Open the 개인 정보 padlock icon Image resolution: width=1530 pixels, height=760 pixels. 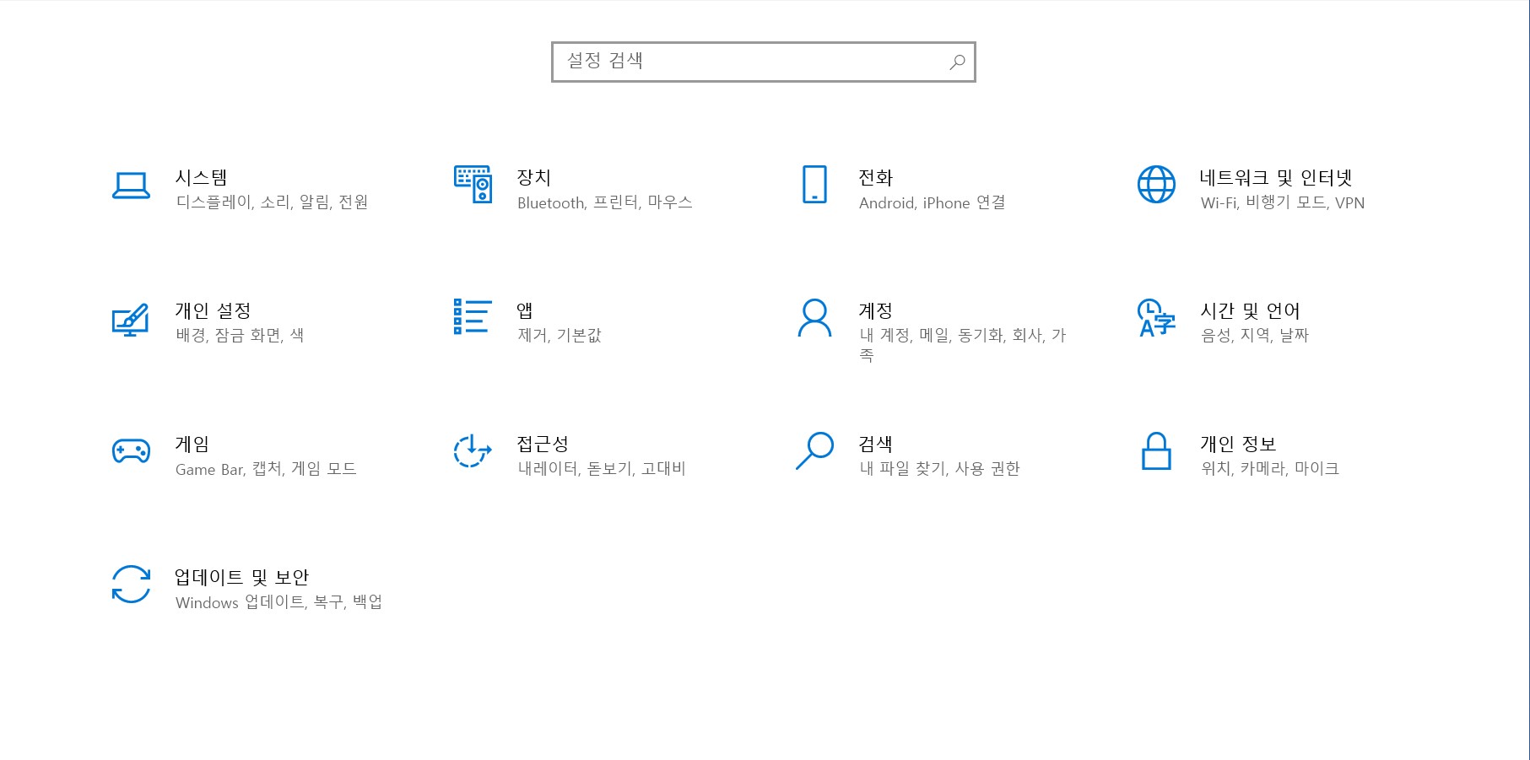(x=1156, y=450)
